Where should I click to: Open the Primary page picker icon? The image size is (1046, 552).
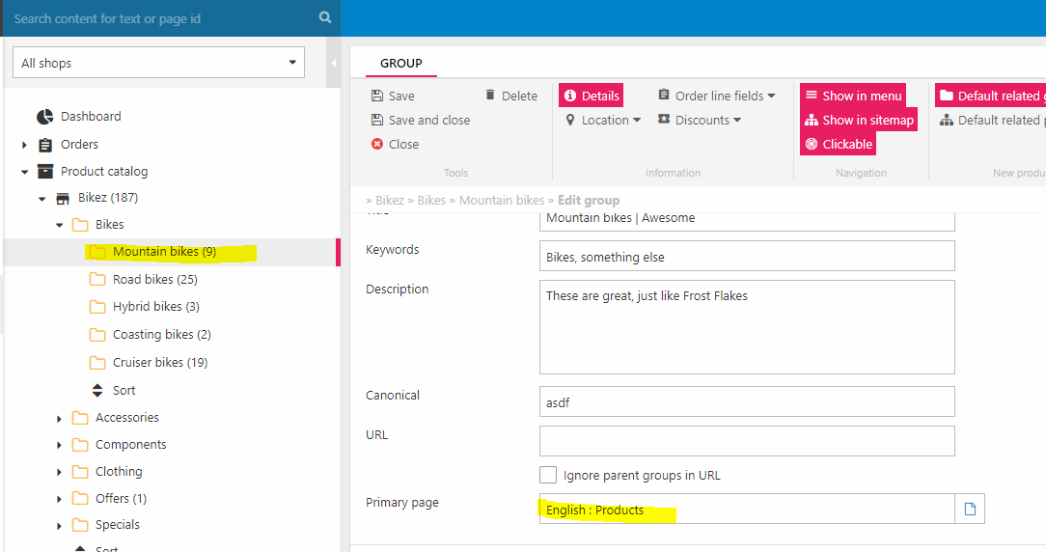970,510
